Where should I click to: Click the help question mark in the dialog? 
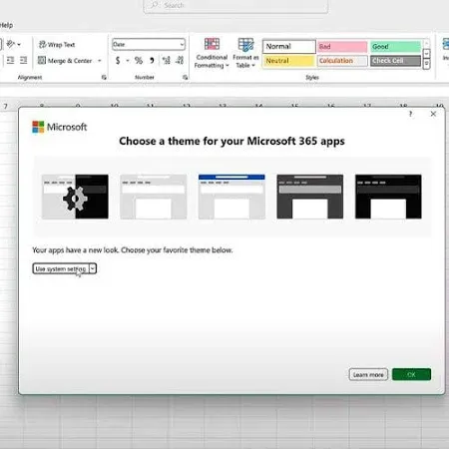(411, 114)
